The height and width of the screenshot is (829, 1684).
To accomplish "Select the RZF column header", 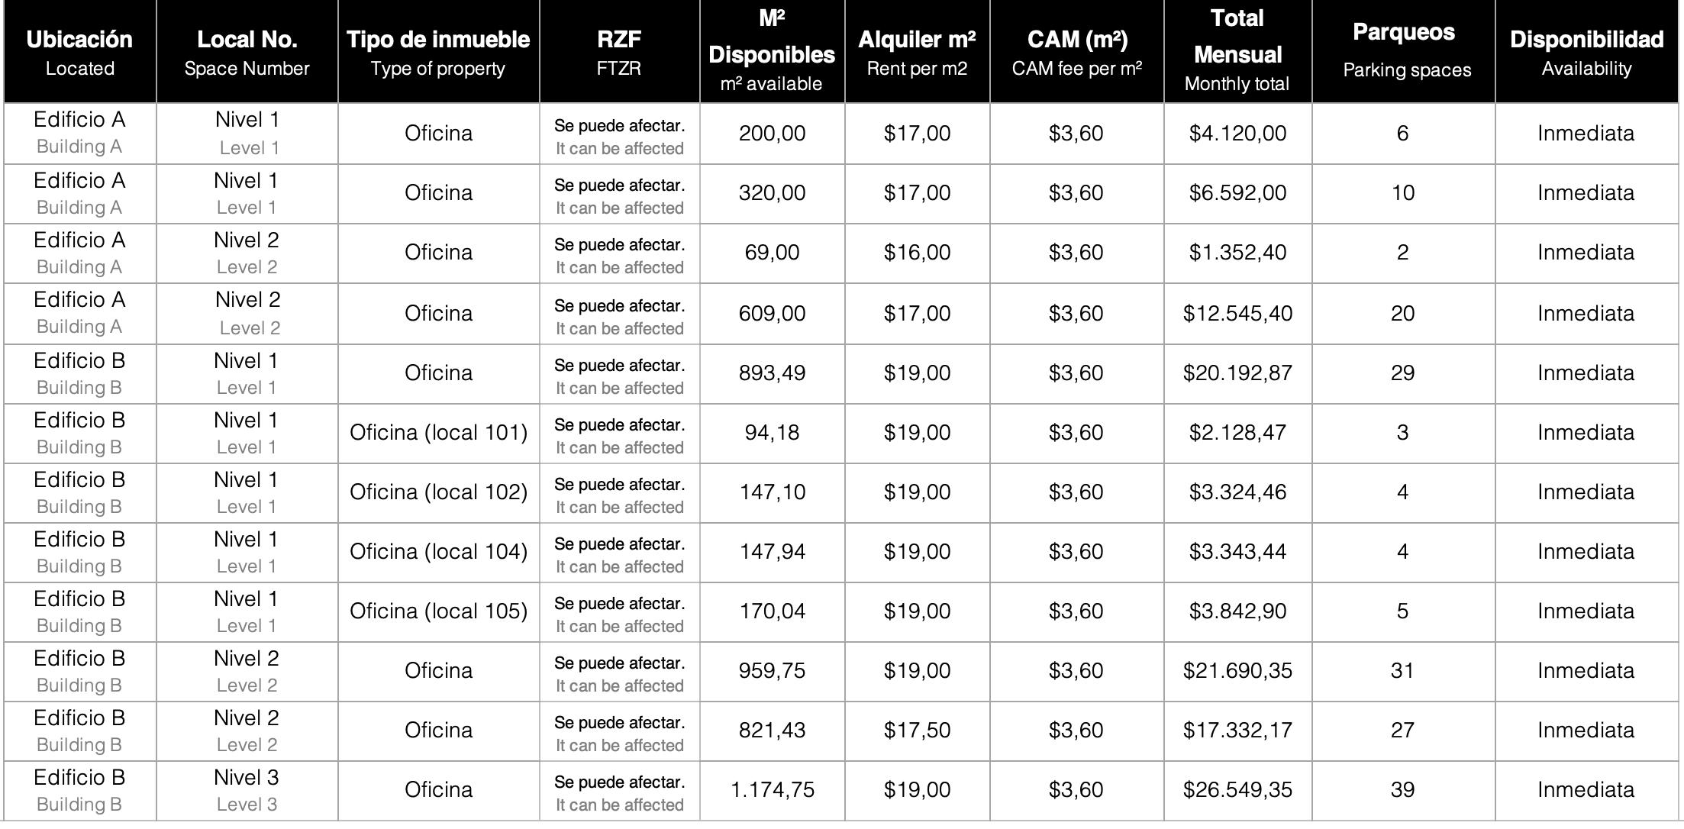I will click(619, 51).
